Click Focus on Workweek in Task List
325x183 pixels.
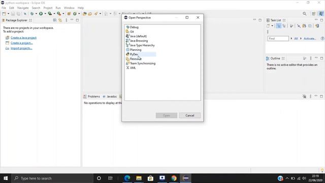point(291,26)
